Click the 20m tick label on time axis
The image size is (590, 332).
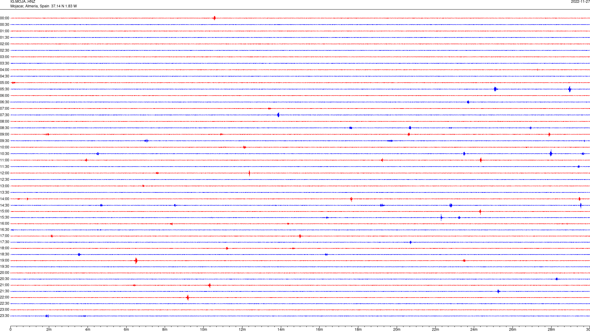(397, 330)
